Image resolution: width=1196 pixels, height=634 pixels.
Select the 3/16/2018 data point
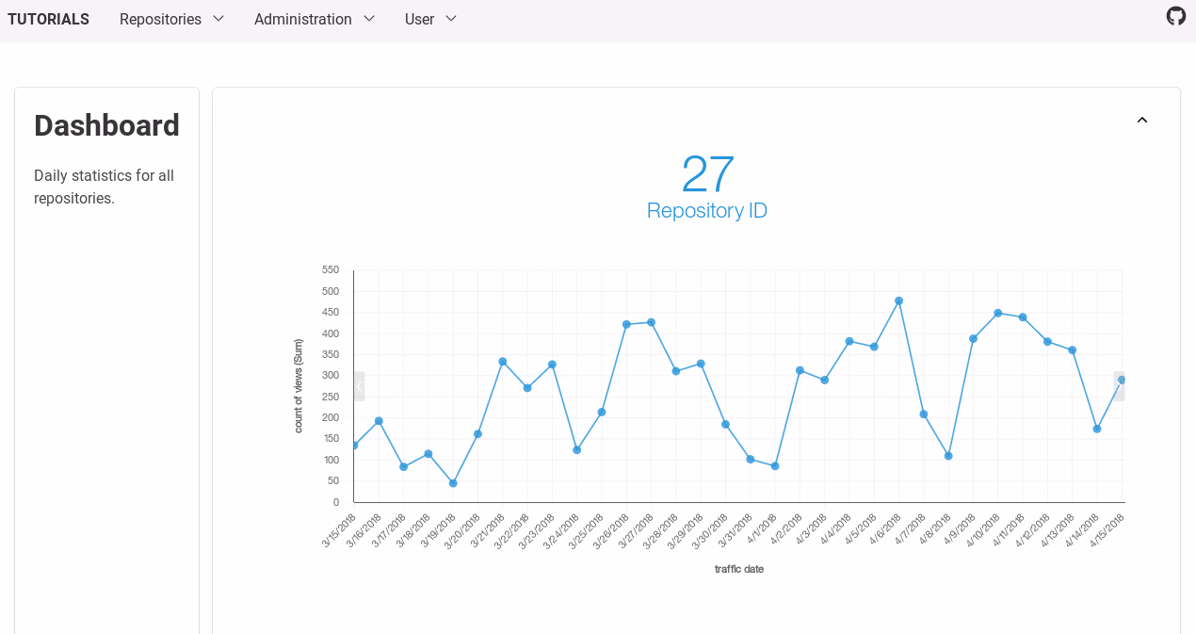coord(379,421)
